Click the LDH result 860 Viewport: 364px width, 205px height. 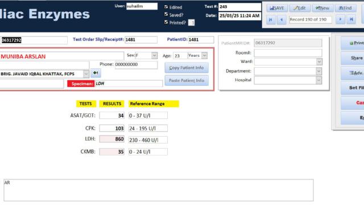[112, 139]
